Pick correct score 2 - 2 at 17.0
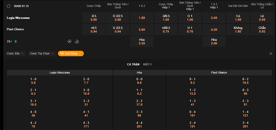This screenshot has width=276, height=130. 139,103
